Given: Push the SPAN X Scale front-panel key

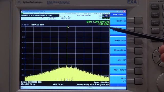Looking at the screenshot, I should click(x=155, y=15).
